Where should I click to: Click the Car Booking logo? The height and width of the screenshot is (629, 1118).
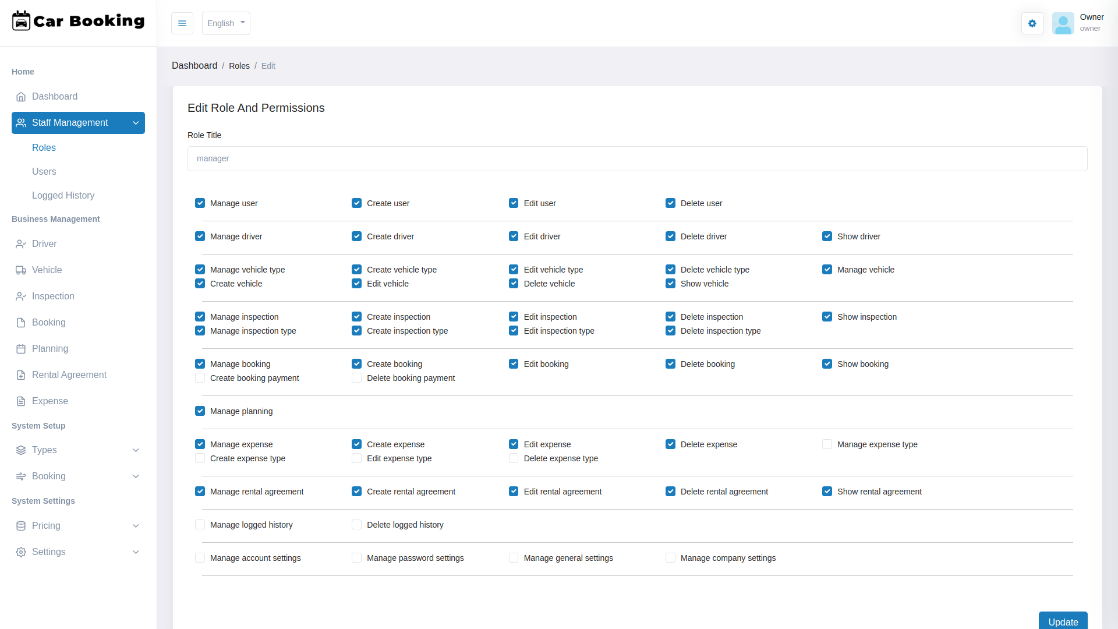coord(78,21)
